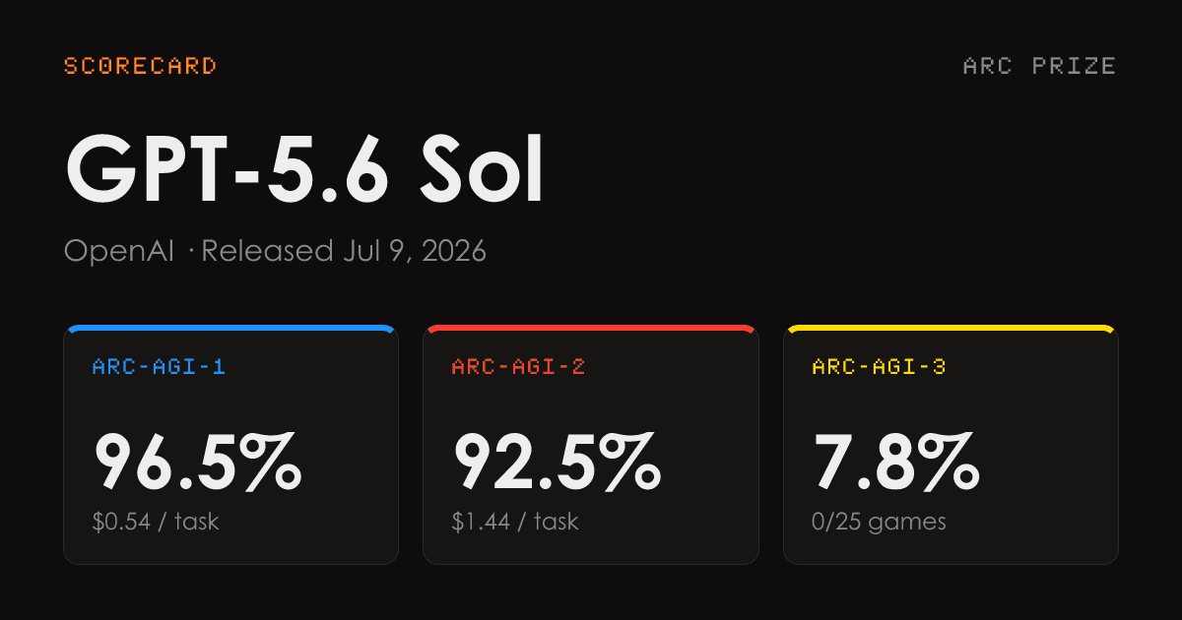This screenshot has height=620, width=1182.
Task: Click the ARC-AGI-1 heading label
Action: point(159,367)
